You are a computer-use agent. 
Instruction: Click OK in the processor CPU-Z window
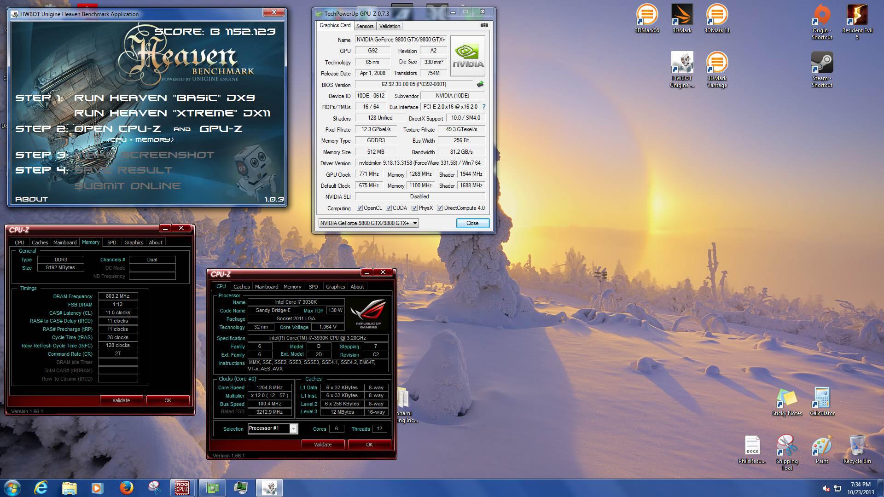369,445
